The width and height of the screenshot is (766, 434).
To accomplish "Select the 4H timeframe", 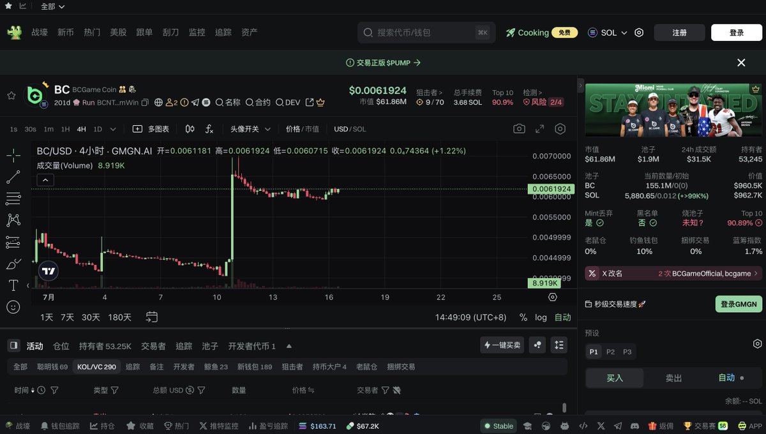I will [82, 129].
